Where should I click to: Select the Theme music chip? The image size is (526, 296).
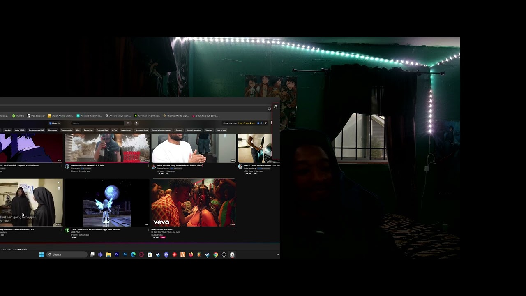pos(67,130)
